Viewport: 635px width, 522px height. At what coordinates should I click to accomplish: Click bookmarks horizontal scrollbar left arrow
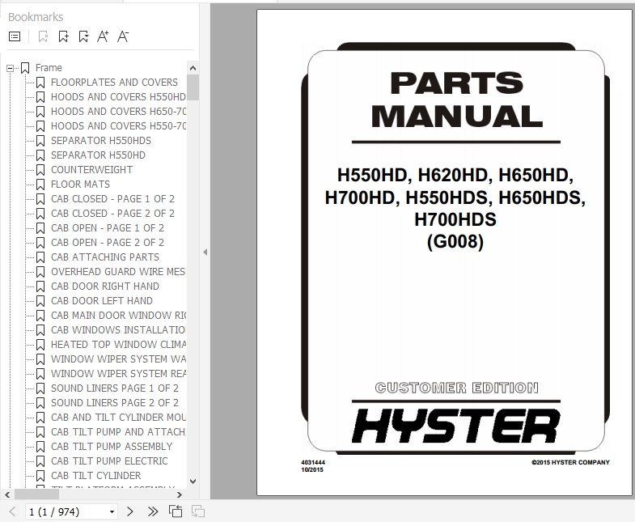click(7, 494)
